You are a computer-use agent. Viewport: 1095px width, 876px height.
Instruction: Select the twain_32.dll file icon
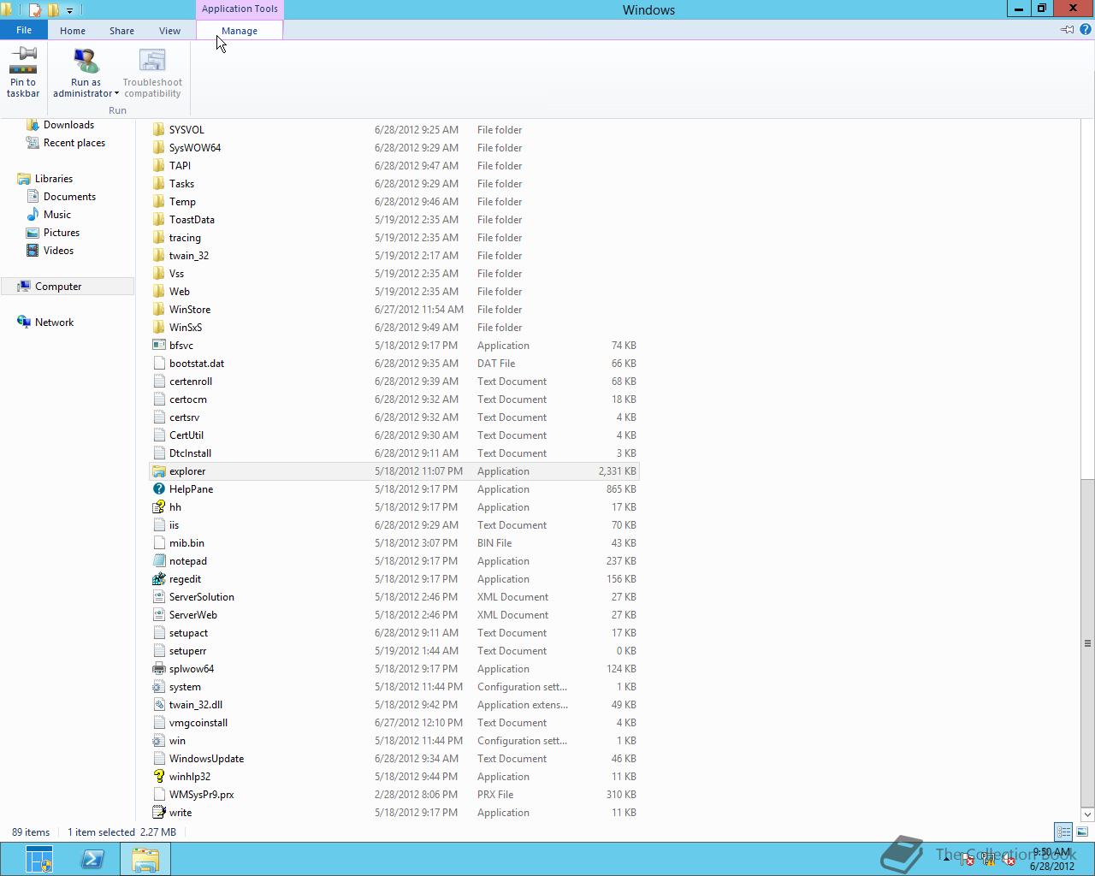click(x=158, y=705)
